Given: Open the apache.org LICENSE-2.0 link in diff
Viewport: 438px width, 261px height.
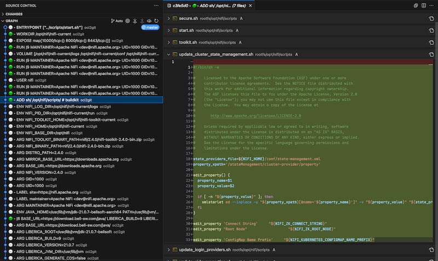Looking at the screenshot, I should pos(256,116).
